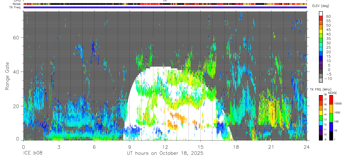Click the white top segment of ELEV color bar

pos(321,13)
